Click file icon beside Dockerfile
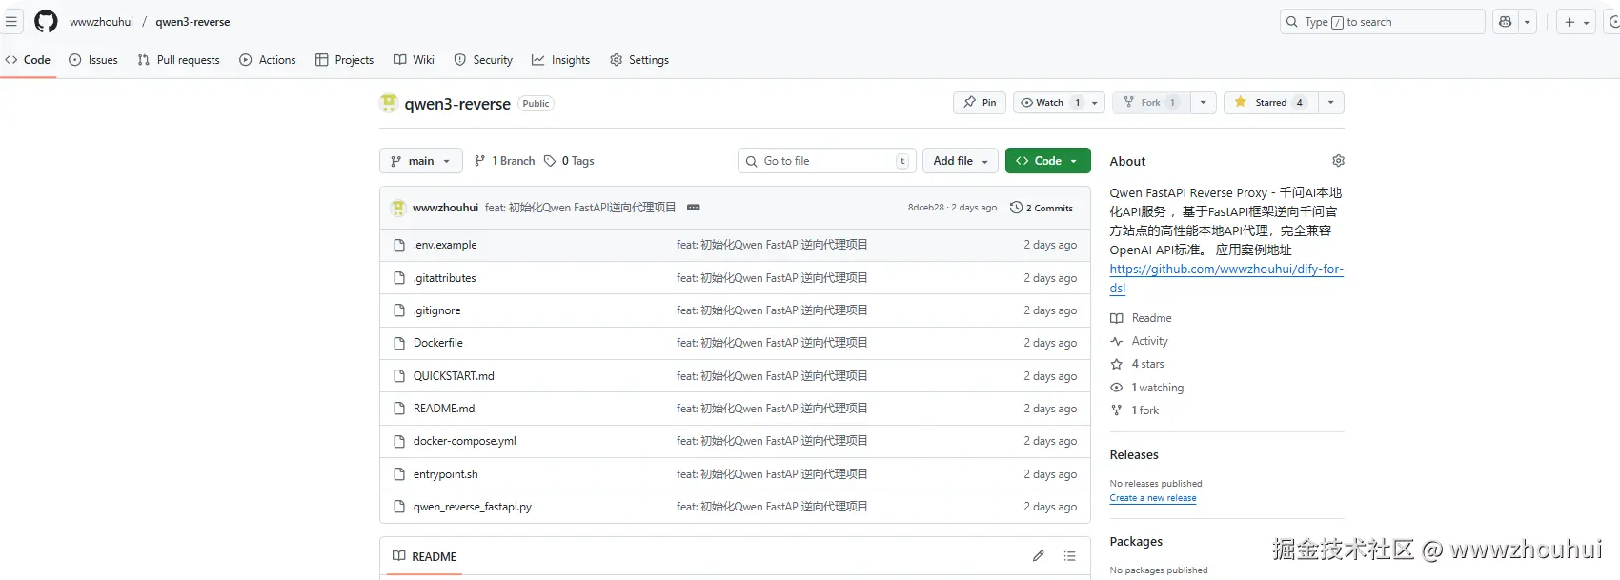This screenshot has width=1620, height=580. [399, 343]
